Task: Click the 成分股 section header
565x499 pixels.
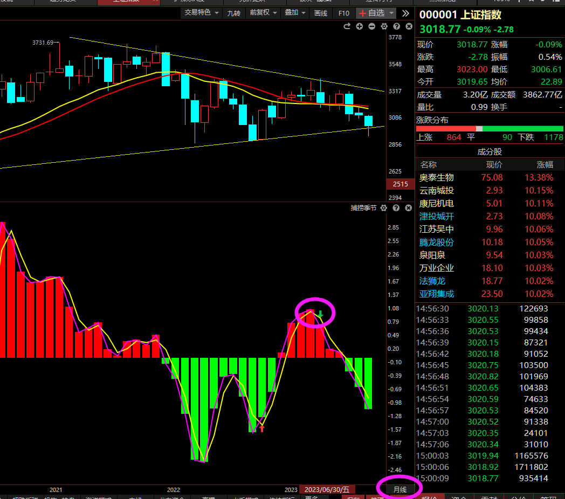Action: [490, 151]
